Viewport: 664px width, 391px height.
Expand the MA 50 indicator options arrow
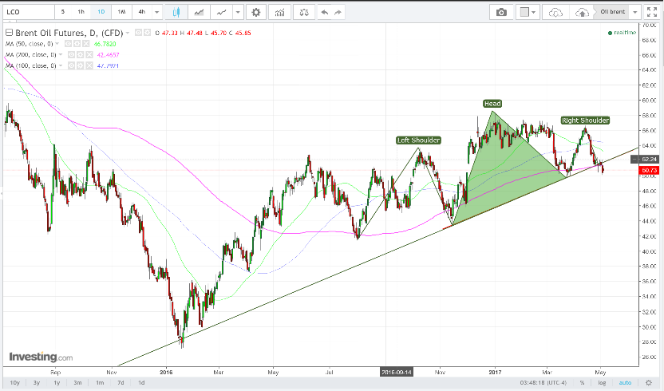tap(57, 44)
